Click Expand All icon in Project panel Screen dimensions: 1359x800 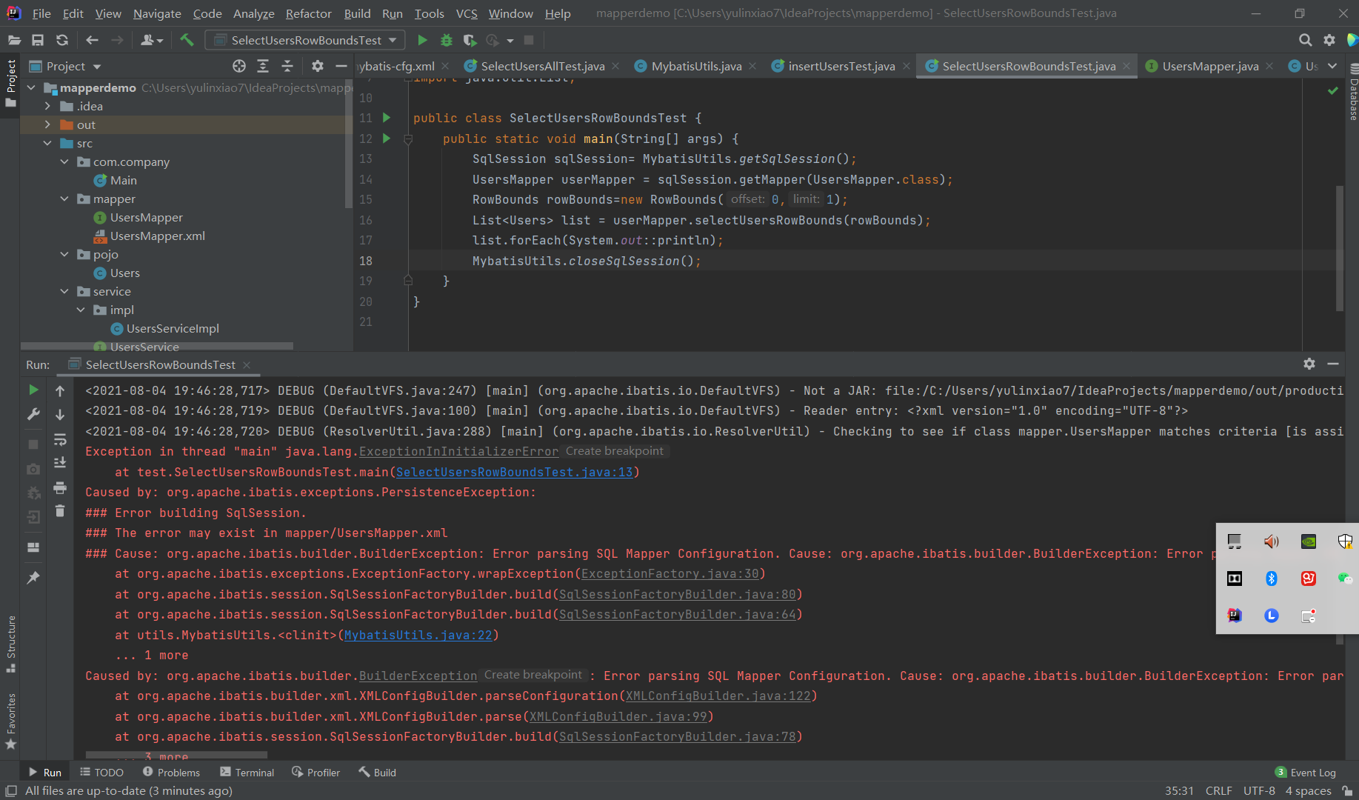tap(263, 66)
